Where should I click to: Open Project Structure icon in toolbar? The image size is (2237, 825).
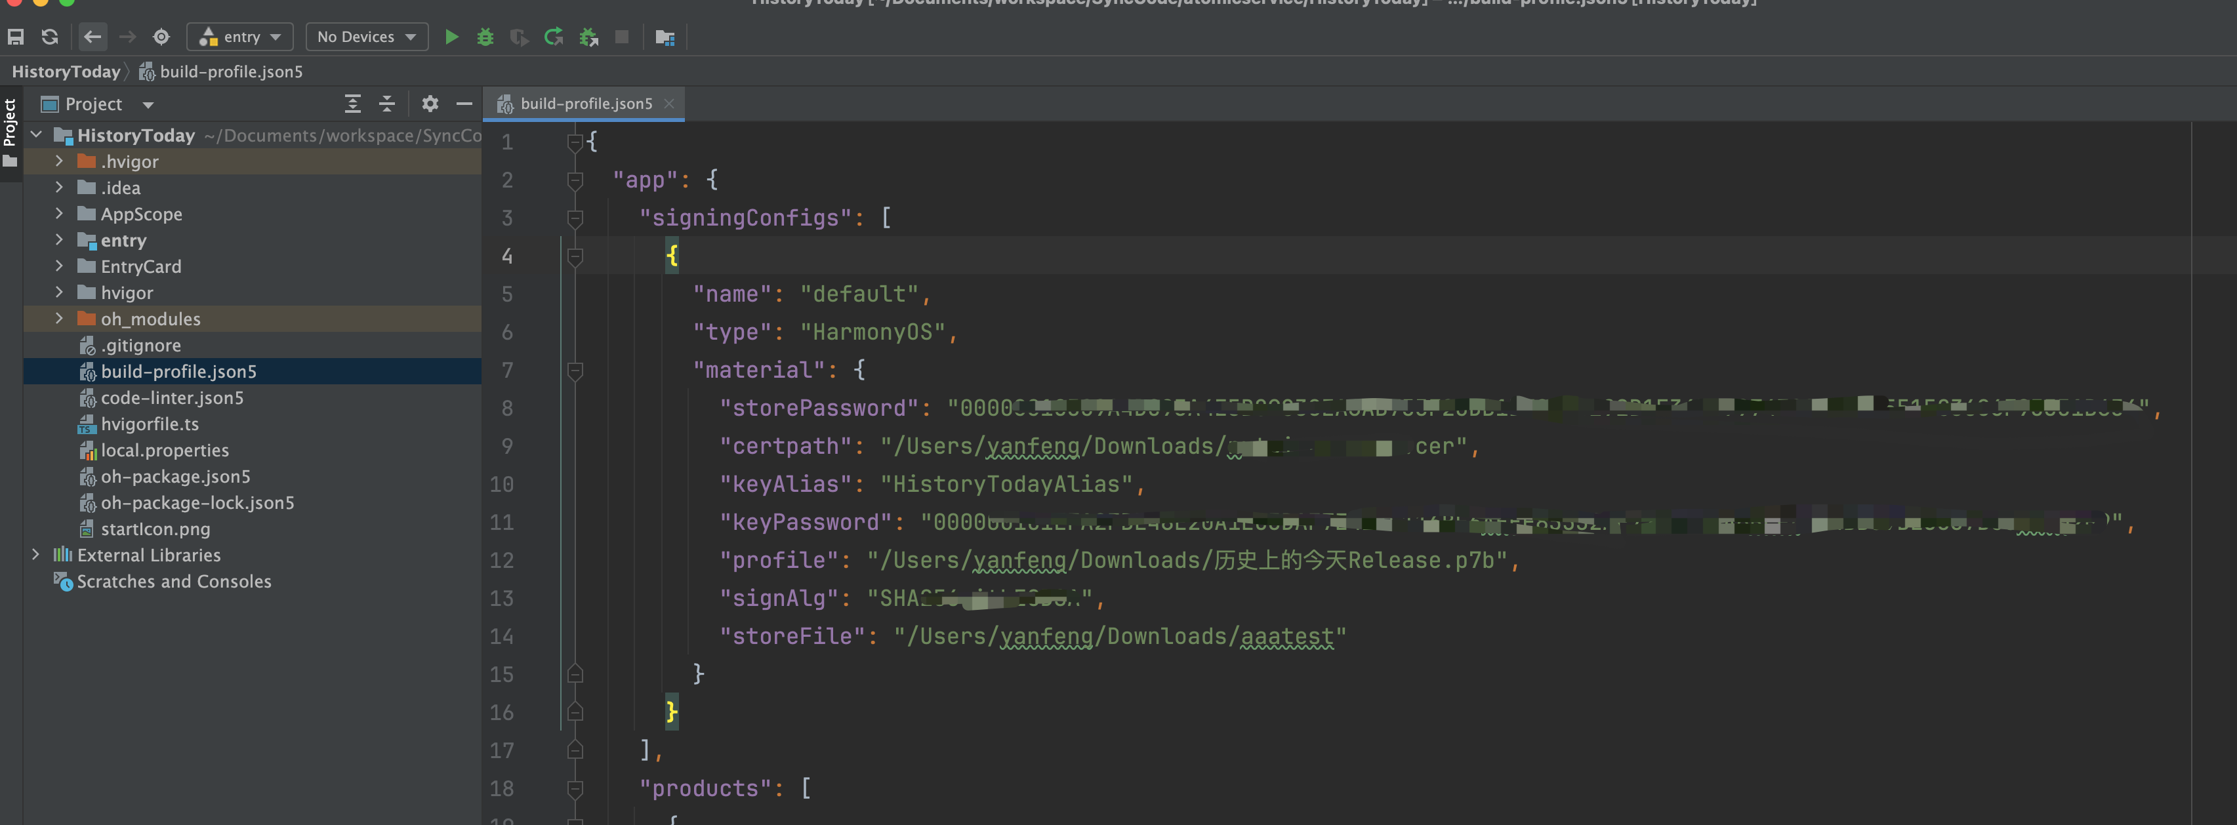click(x=665, y=37)
